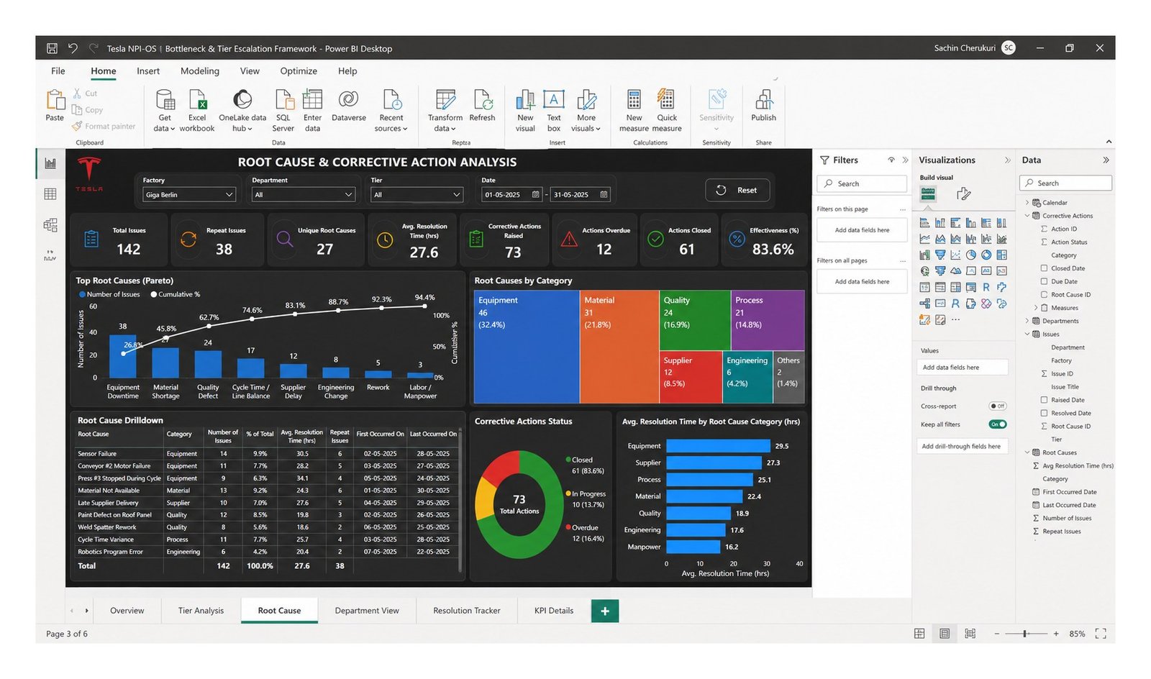Image resolution: width=1151 pixels, height=679 pixels.
Task: Expand the Measures folder
Action: point(1036,308)
